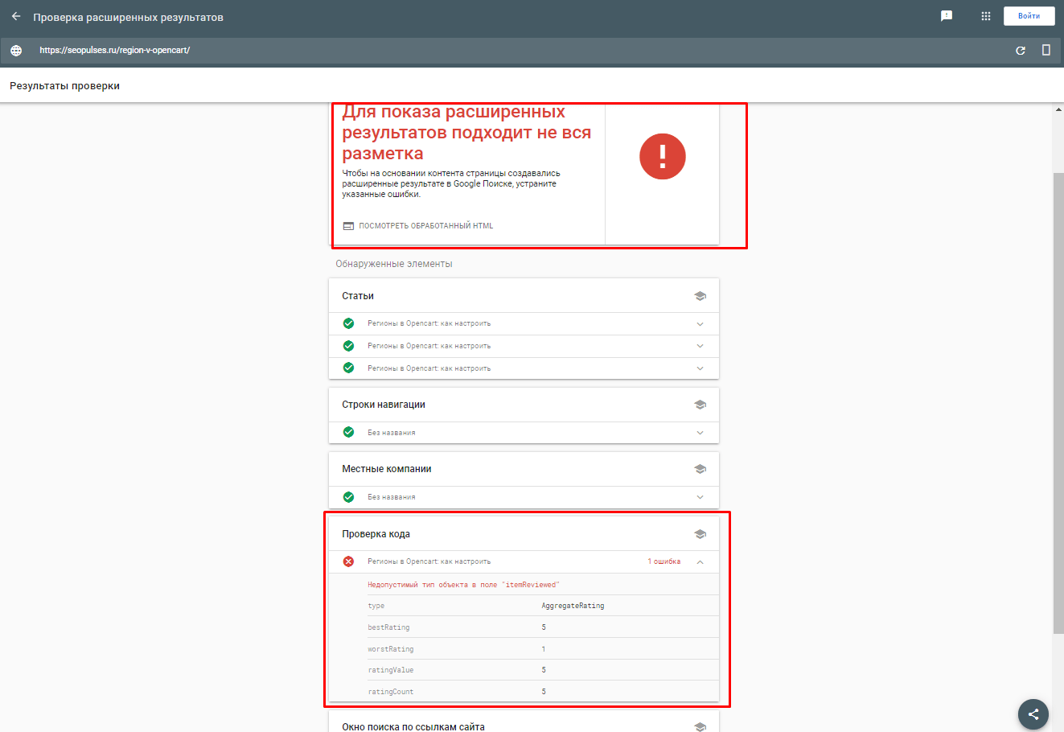Image resolution: width=1064 pixels, height=732 pixels.
Task: Select the worstRating row
Action: point(543,648)
